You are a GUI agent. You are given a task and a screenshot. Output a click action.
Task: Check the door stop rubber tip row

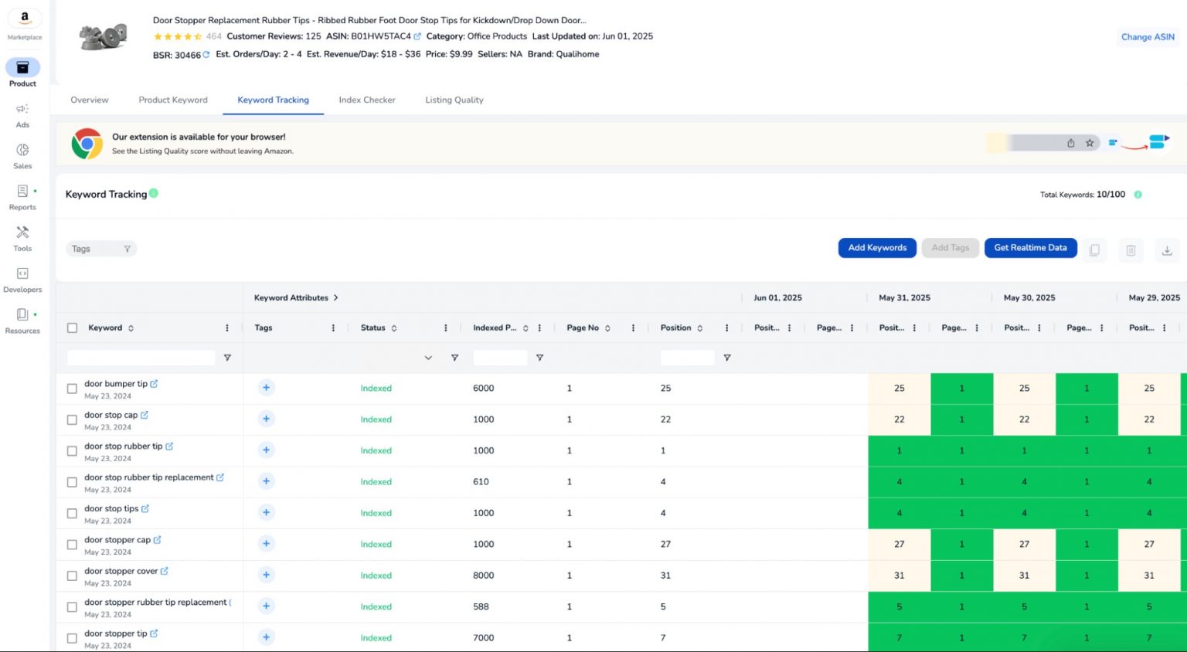pyautogui.click(x=72, y=451)
